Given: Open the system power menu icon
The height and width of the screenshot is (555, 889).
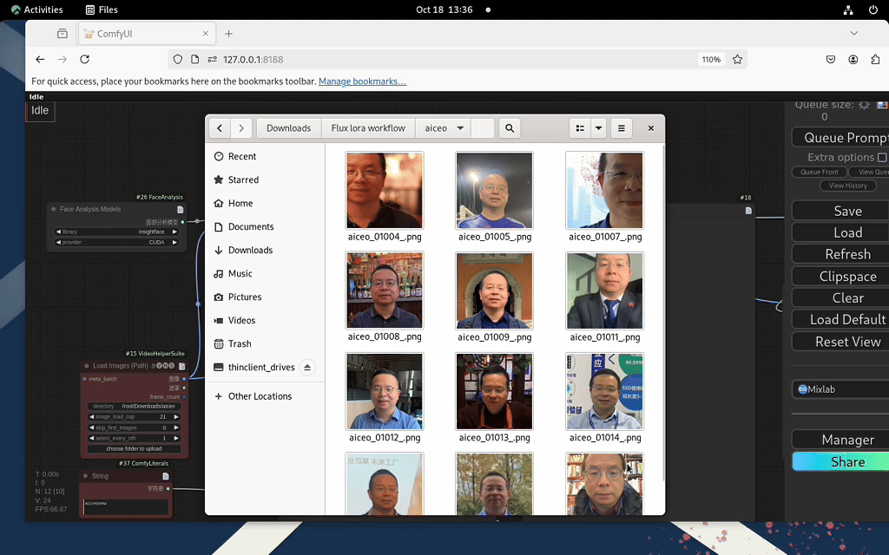Looking at the screenshot, I should [873, 10].
